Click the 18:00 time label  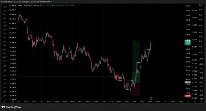[x=135, y=102]
